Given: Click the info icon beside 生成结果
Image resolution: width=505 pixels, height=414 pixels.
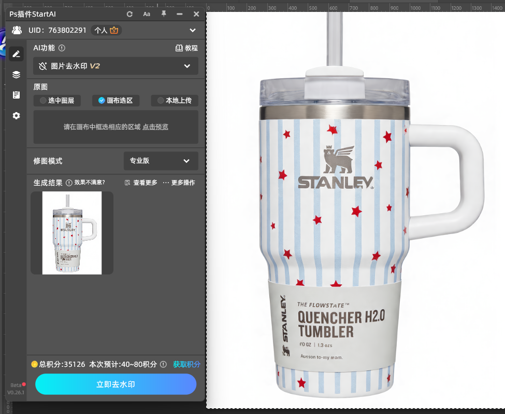Looking at the screenshot, I should [x=69, y=183].
